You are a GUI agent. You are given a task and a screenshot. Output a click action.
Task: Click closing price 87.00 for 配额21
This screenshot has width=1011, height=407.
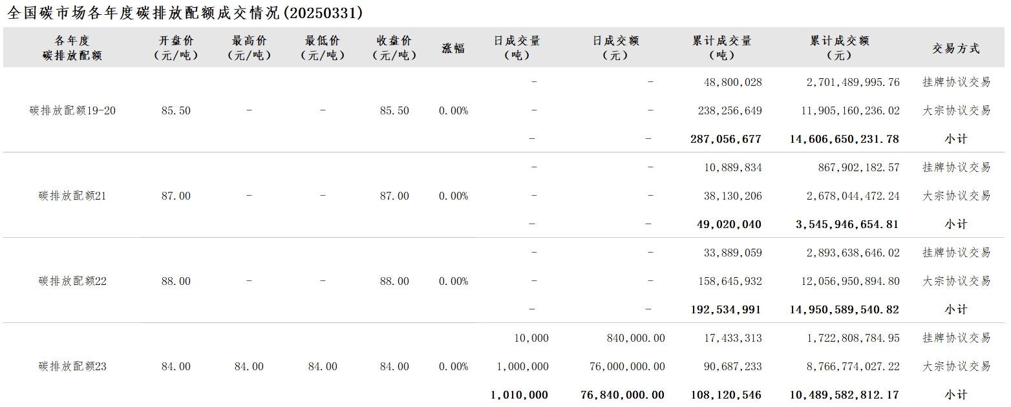[394, 196]
